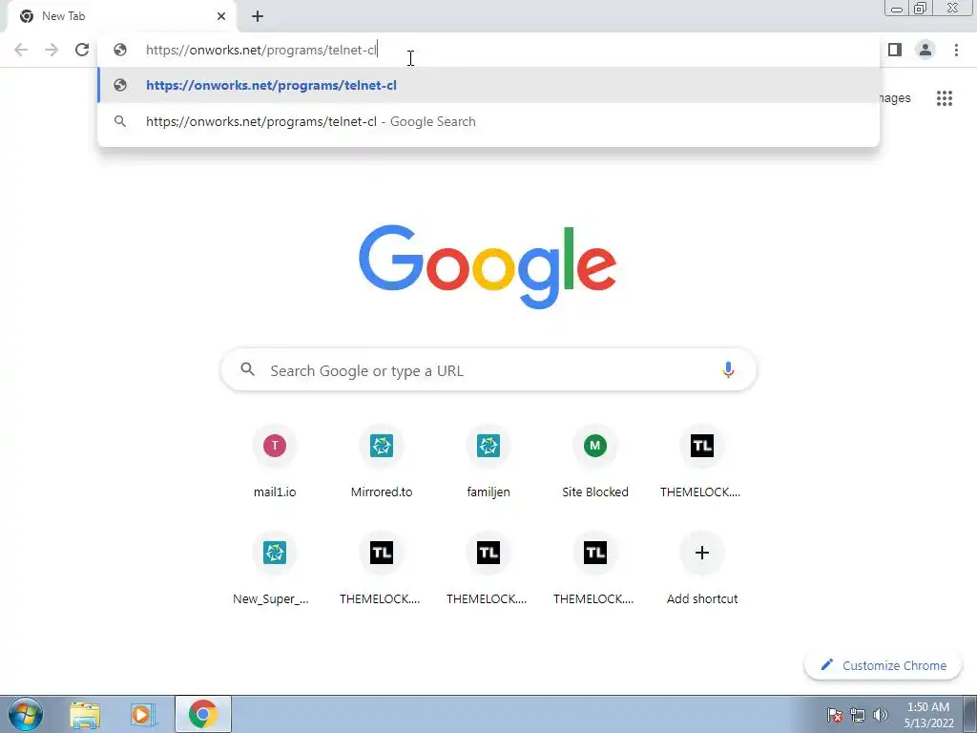Viewport: 977px width, 733px height.
Task: Select the New Tab browser tab
Action: pyautogui.click(x=121, y=16)
